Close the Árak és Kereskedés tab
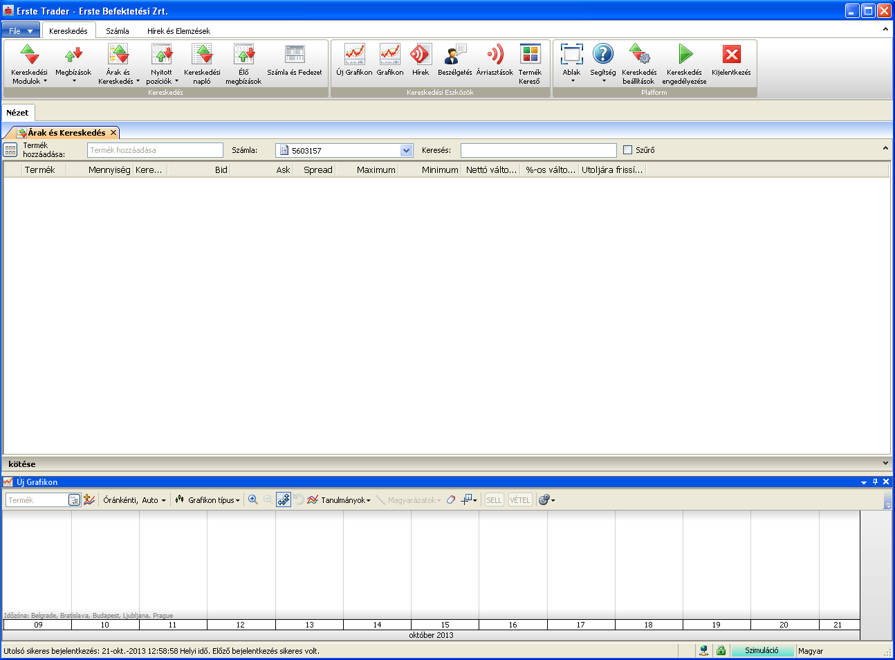This screenshot has height=660, width=895. coord(113,132)
